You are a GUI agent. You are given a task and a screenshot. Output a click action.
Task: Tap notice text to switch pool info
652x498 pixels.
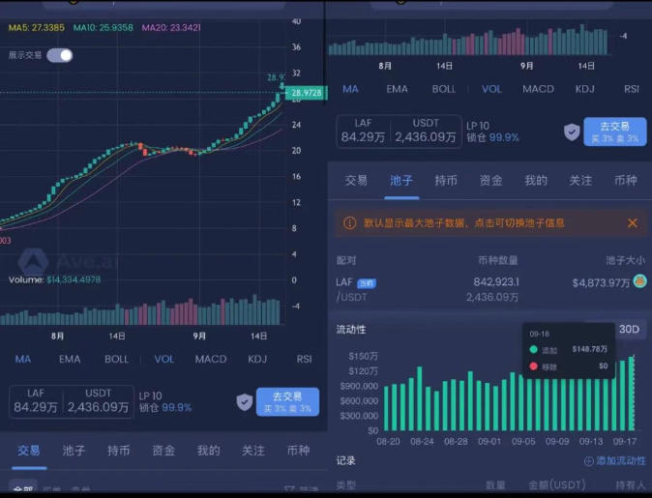(464, 222)
